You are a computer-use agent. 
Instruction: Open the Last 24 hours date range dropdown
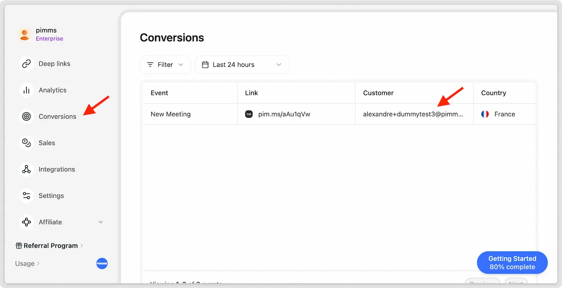pos(242,65)
